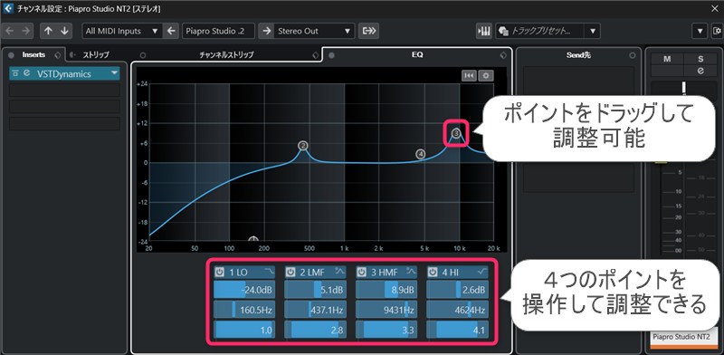Adjust the 3 HMF Q slider 3.3
The image size is (724, 355).
386,330
